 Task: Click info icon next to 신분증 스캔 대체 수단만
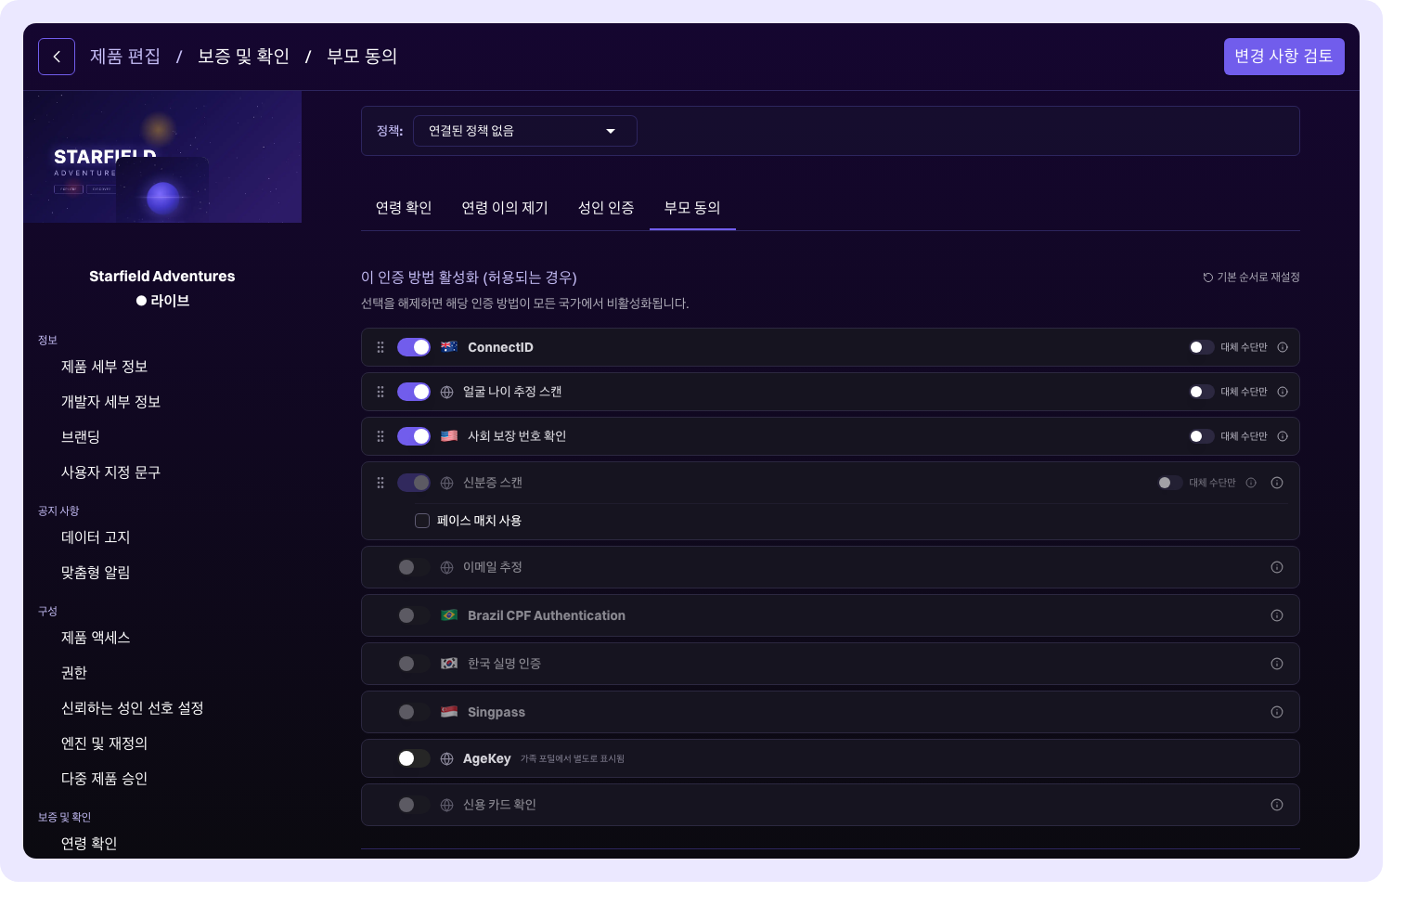click(1251, 483)
